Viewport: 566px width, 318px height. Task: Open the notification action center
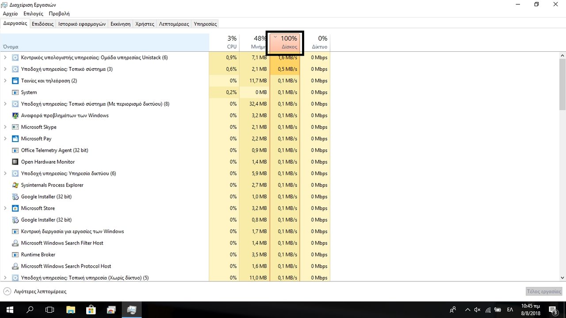click(553, 310)
